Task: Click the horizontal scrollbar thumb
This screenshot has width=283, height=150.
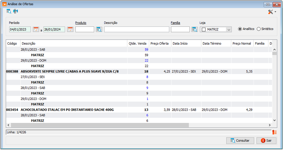Action: [x=100, y=125]
